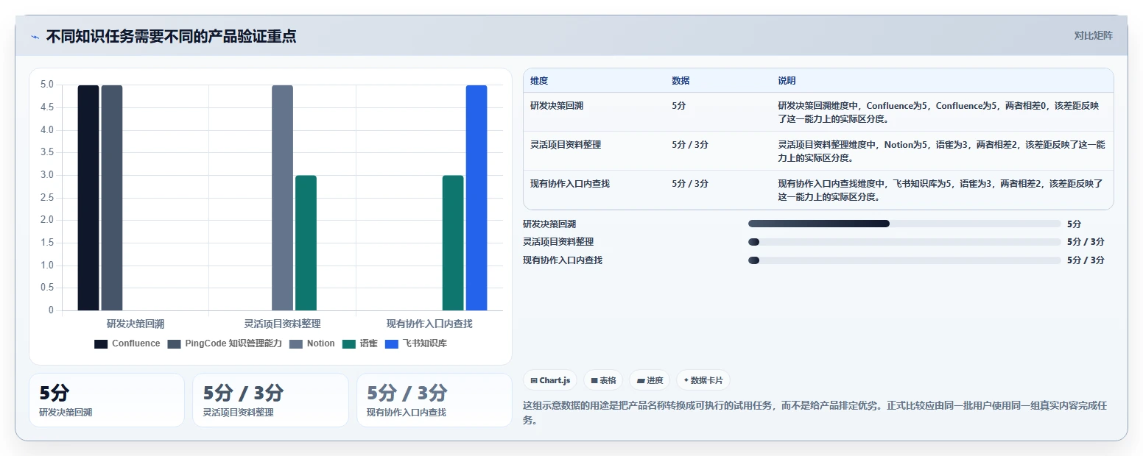Image resolution: width=1143 pixels, height=456 pixels.
Task: Click the 灵活项目资料整理 progress bar
Action: pyautogui.click(x=904, y=242)
